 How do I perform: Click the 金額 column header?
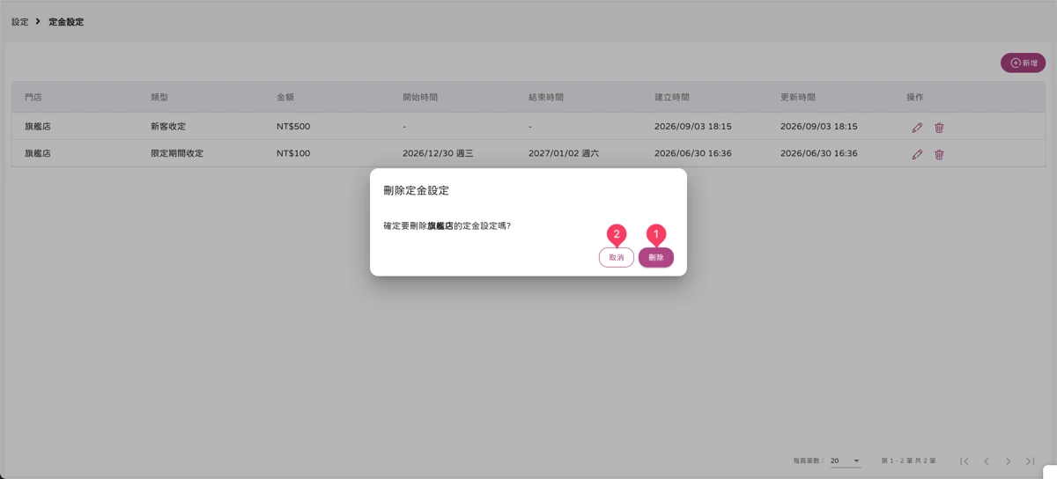(x=285, y=97)
